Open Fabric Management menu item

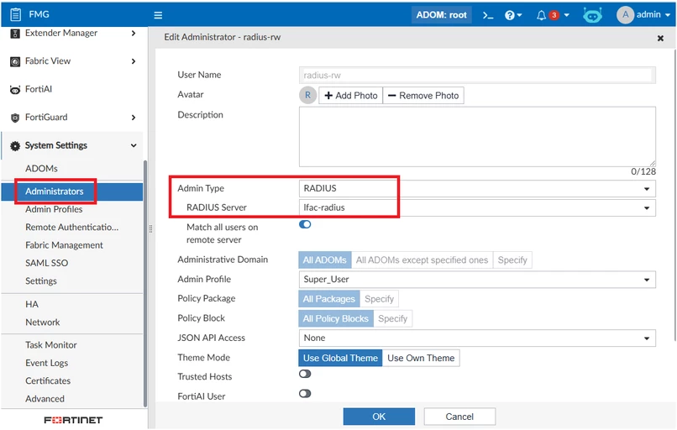pyautogui.click(x=64, y=245)
